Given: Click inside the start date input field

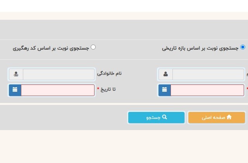Looking at the screenshot, I should pos(207,90).
